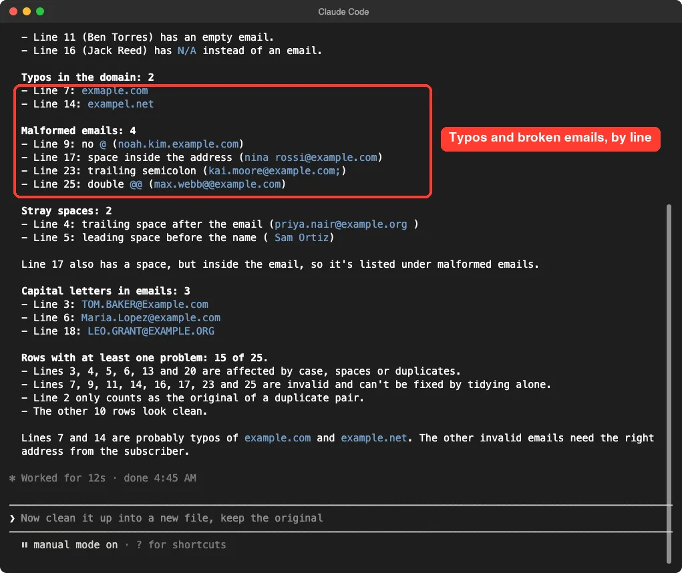Click the Lines 3, 4, 5, 6, 13 and 20 row
This screenshot has height=573, width=682.
click(241, 371)
